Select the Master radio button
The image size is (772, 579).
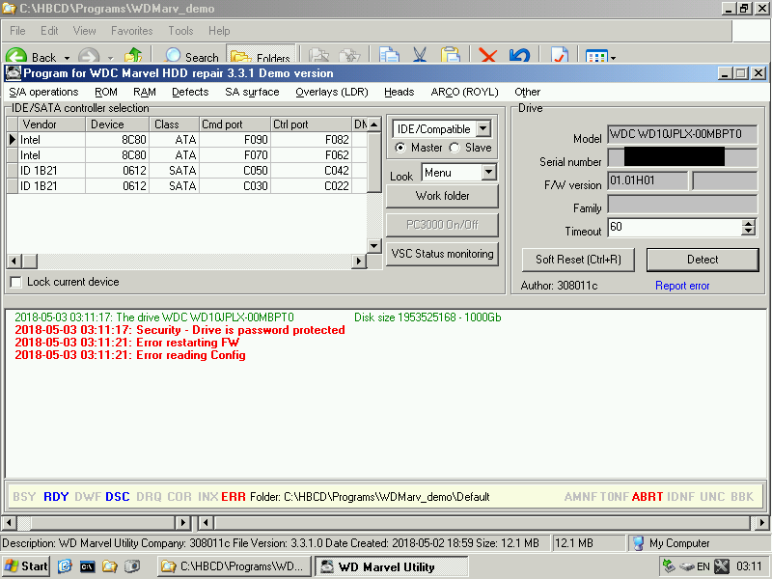pyautogui.click(x=400, y=148)
